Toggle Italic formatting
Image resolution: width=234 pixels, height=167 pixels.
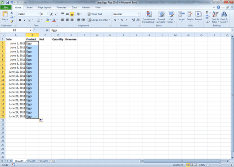pyautogui.click(x=25, y=20)
